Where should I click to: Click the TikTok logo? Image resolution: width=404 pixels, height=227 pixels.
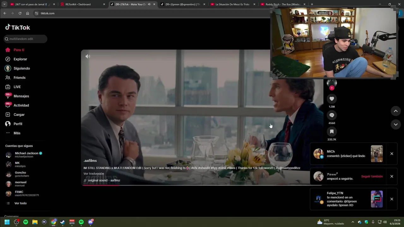(18, 27)
